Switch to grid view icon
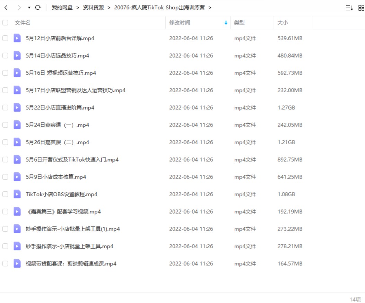Screen dimensions: 365x303 click(x=361, y=8)
